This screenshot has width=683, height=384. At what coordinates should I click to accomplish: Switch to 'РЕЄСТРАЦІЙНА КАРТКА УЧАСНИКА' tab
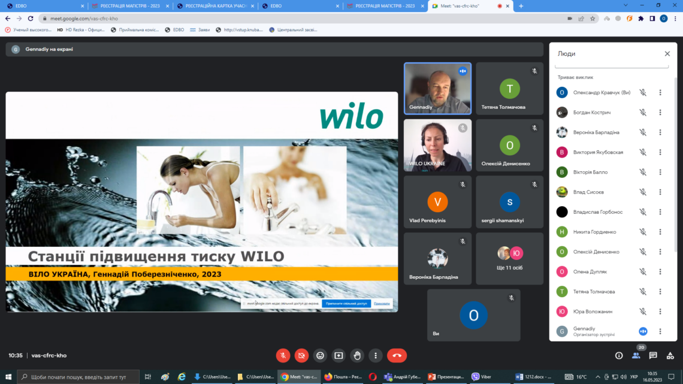click(x=216, y=6)
